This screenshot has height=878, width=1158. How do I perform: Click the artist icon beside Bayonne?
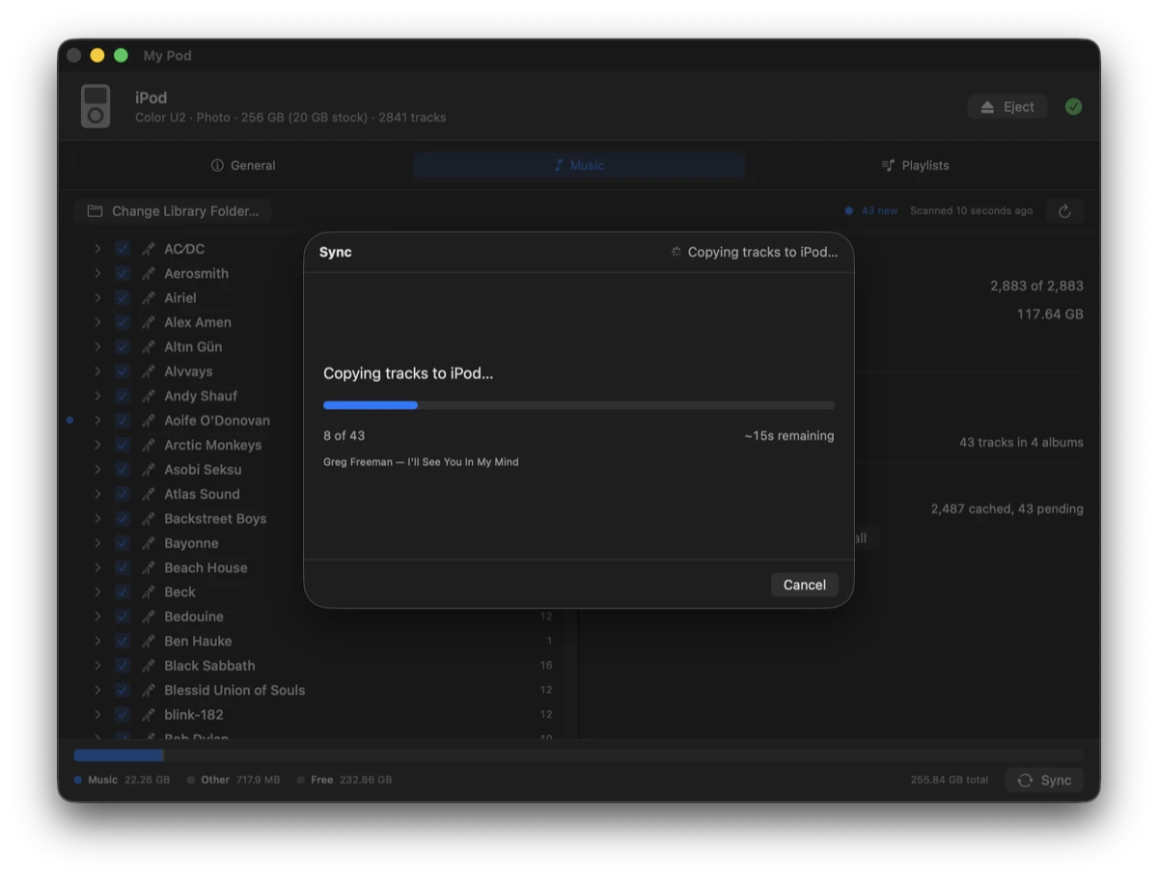[x=148, y=543]
